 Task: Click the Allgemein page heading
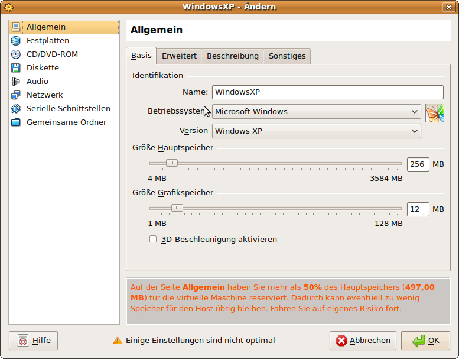157,30
